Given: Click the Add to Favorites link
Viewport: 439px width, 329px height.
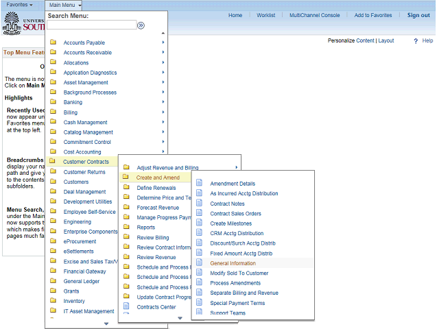Looking at the screenshot, I should click(373, 15).
